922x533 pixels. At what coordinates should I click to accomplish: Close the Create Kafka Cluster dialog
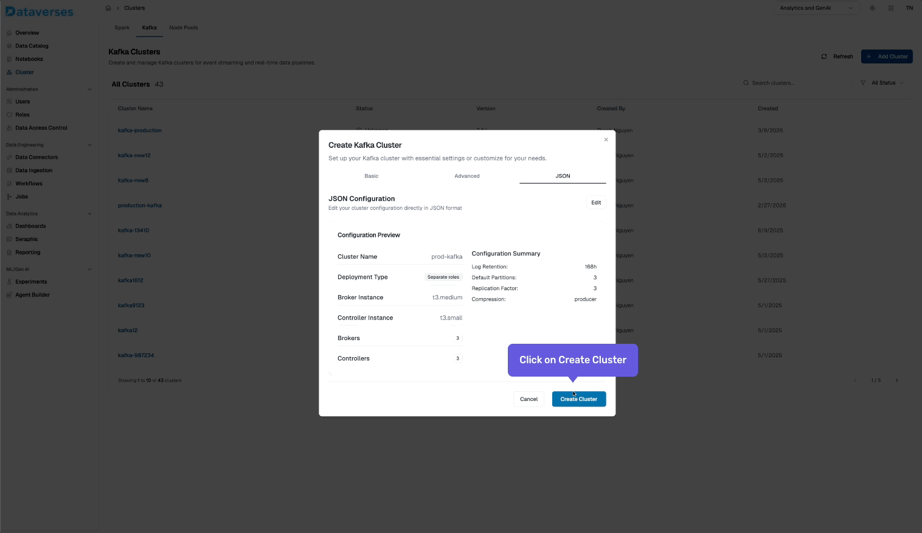point(606,140)
